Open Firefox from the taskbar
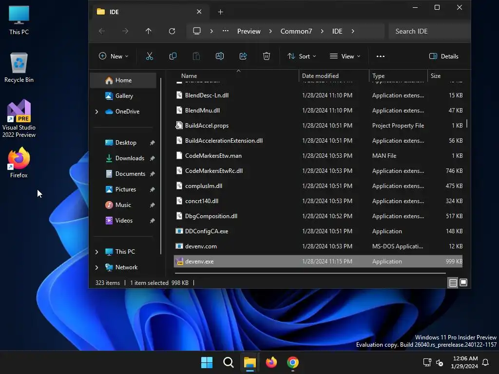Viewport: 499px width, 374px height. pyautogui.click(x=271, y=362)
